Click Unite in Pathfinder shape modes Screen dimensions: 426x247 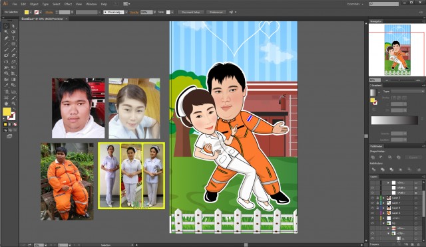pyautogui.click(x=373, y=157)
